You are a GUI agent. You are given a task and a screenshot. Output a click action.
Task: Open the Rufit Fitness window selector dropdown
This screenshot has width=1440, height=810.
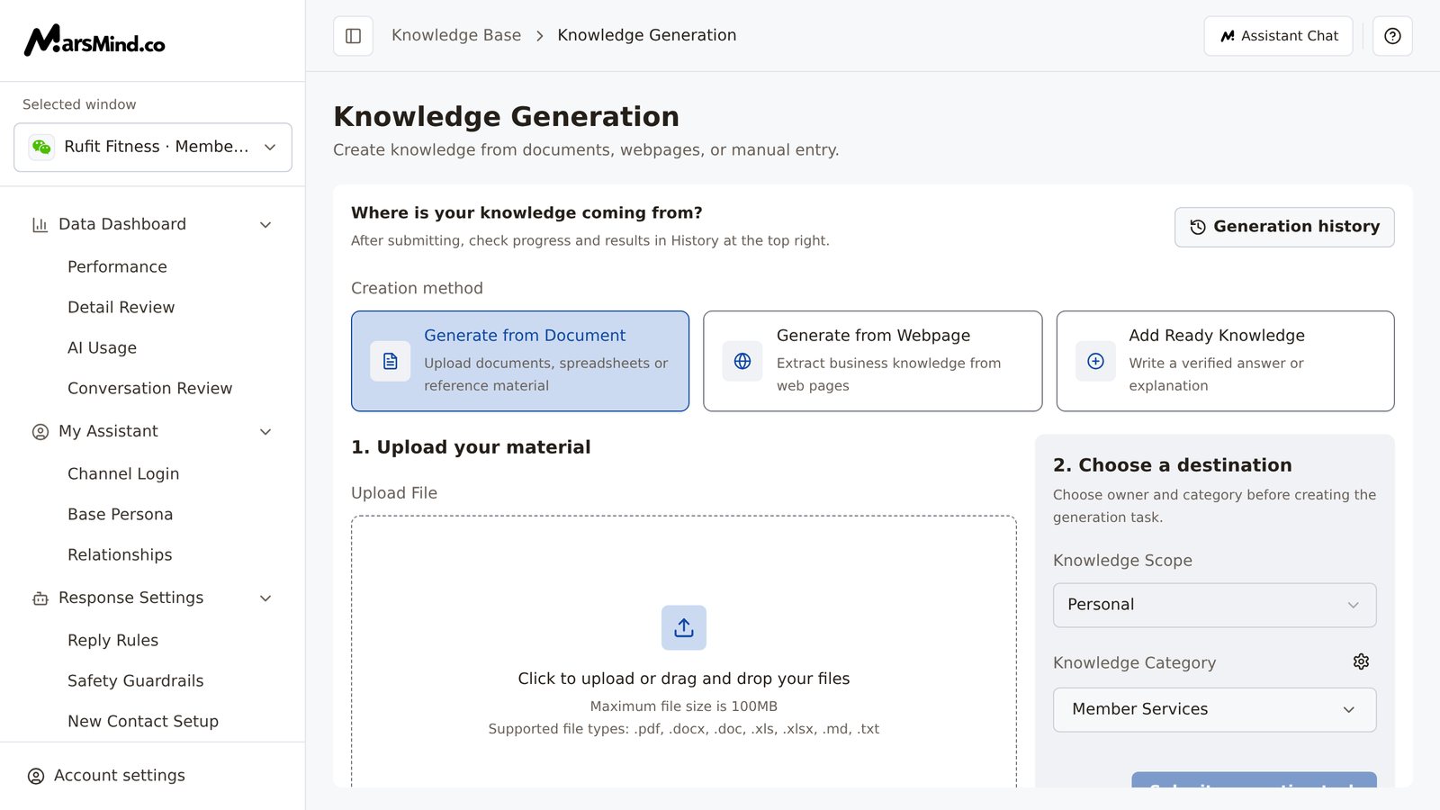pyautogui.click(x=153, y=147)
